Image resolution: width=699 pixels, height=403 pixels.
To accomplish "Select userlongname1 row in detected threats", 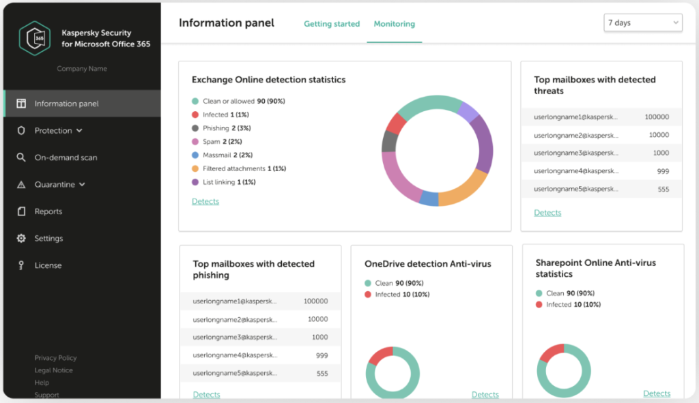I will pyautogui.click(x=601, y=117).
